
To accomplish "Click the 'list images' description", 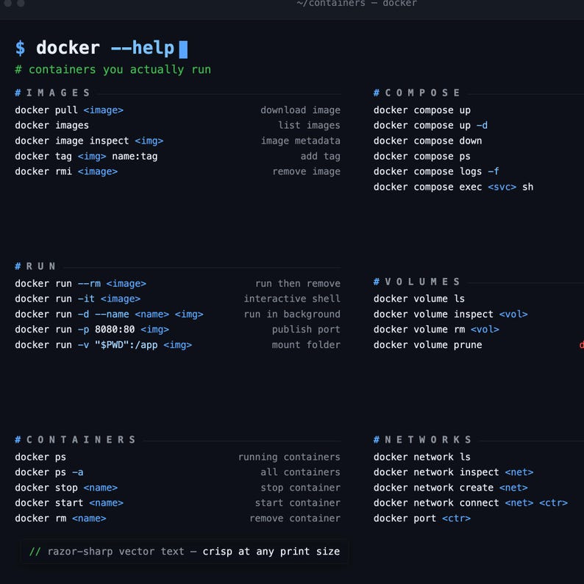I will pyautogui.click(x=309, y=126).
